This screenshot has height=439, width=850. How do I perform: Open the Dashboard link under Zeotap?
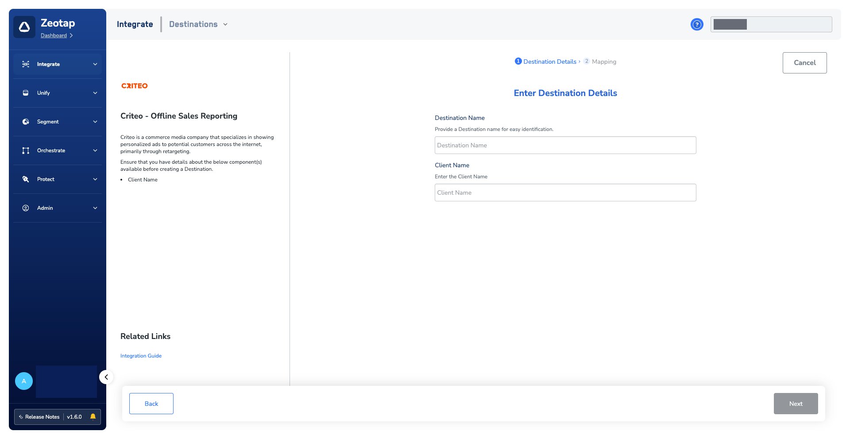pos(54,35)
